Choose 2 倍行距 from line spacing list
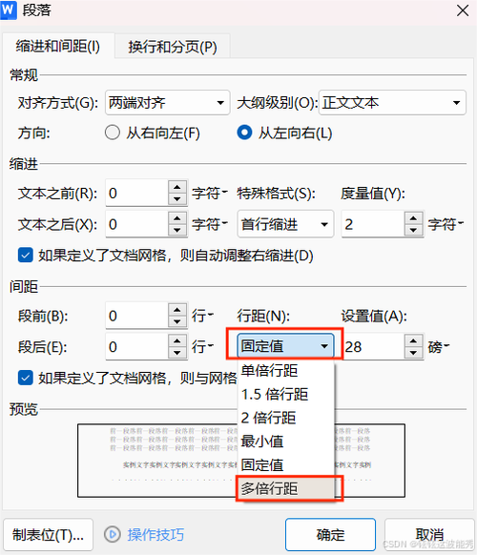477x555 pixels. pos(285,418)
